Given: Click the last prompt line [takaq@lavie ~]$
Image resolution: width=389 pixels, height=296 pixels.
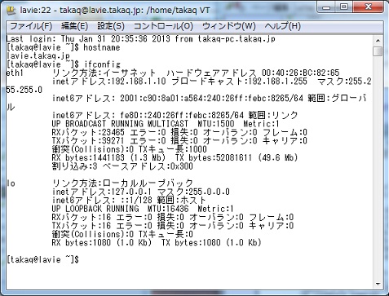Looking at the screenshot, I should (x=42, y=259).
